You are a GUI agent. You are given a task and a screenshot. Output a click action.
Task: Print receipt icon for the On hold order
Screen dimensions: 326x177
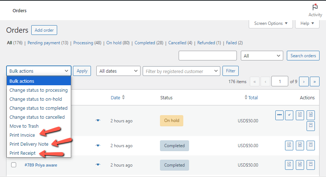coord(311,126)
